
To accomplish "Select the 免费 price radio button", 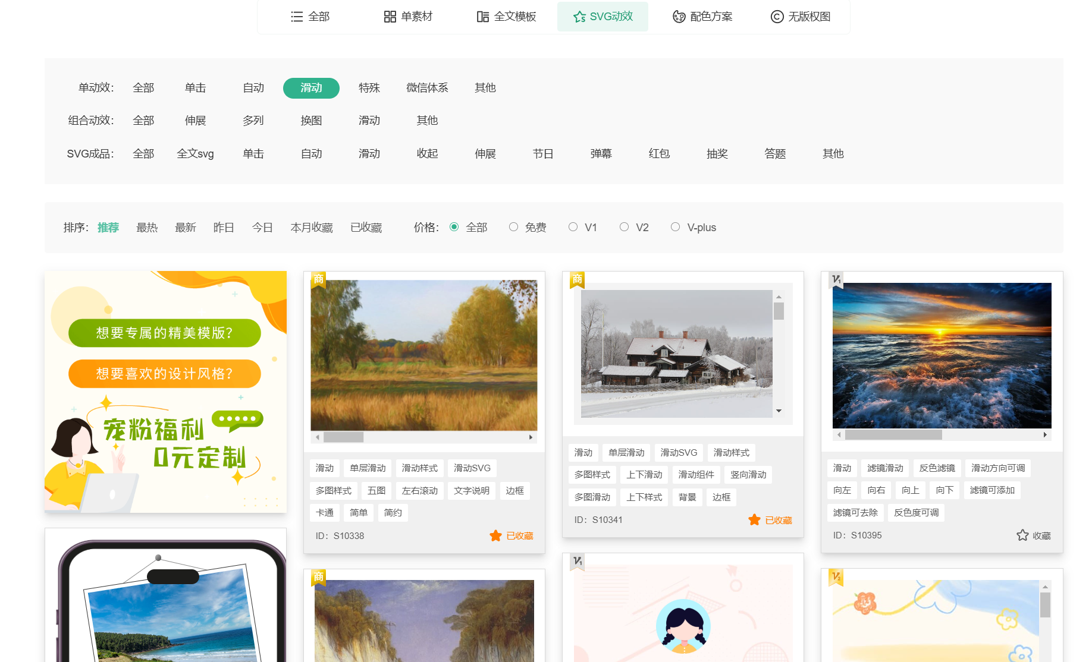I will [x=513, y=227].
